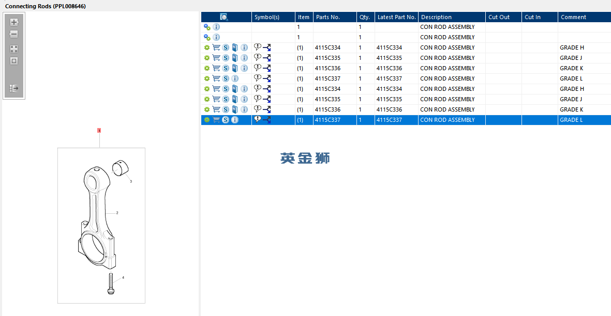Click the Cut In column header
611x316 pixels.
[x=540, y=17]
